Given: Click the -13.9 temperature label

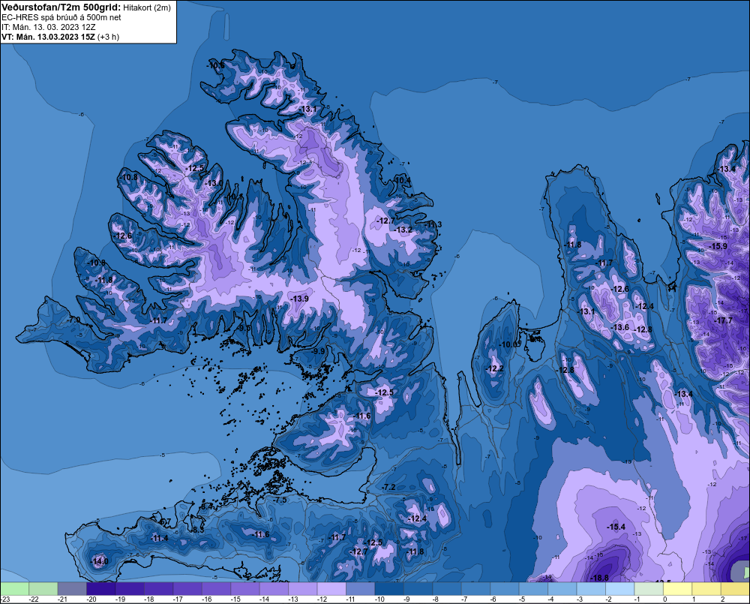Looking at the screenshot, I should point(300,299).
